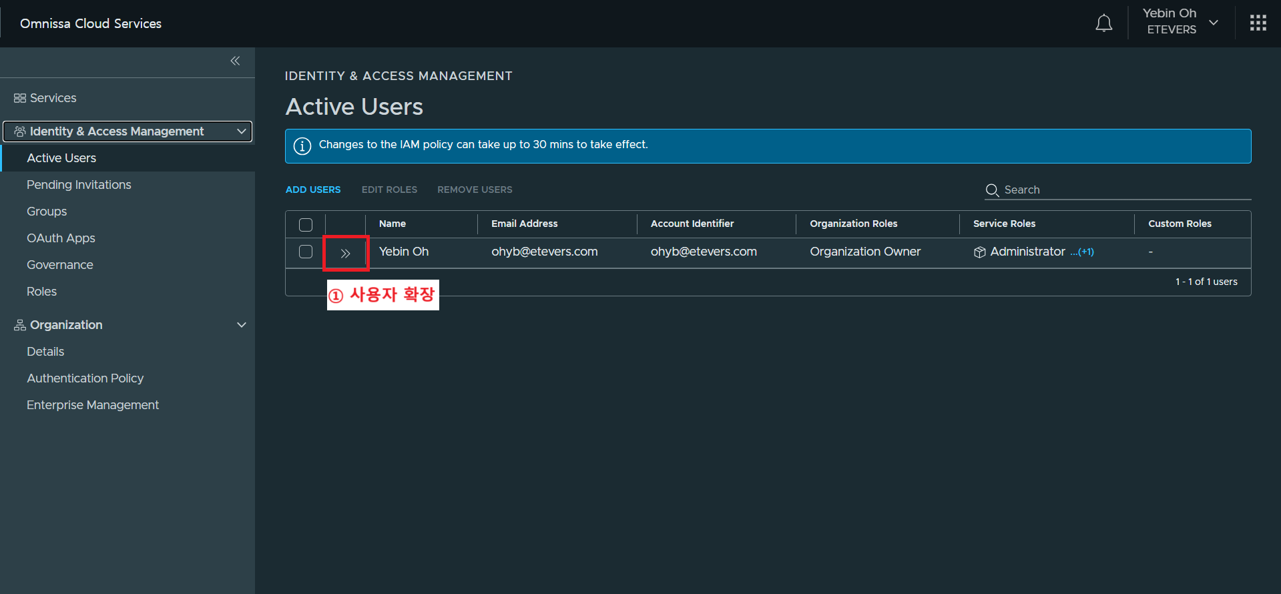Collapse Identity & Access Management section
The image size is (1281, 594).
coord(241,131)
